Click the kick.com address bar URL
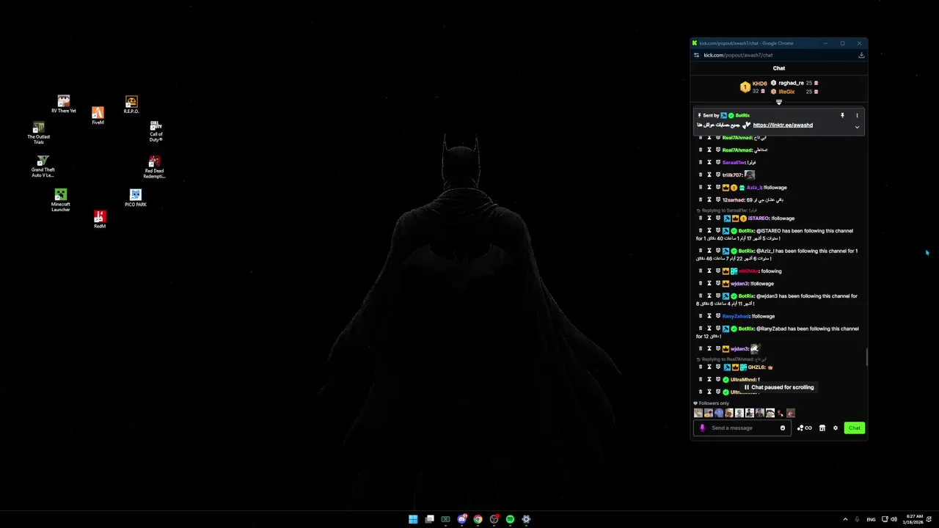The width and height of the screenshot is (939, 528). [x=738, y=55]
